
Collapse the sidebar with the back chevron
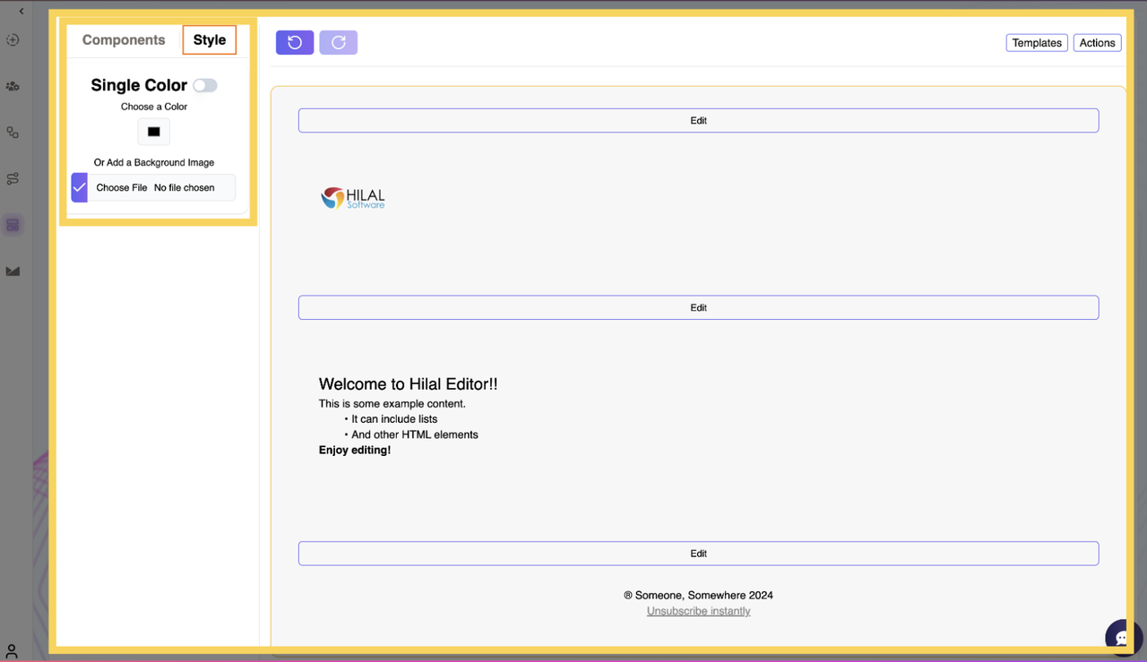coord(22,11)
